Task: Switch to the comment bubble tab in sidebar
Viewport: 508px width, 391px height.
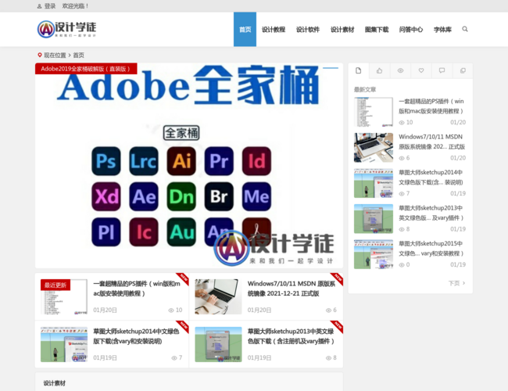Action: pyautogui.click(x=442, y=70)
